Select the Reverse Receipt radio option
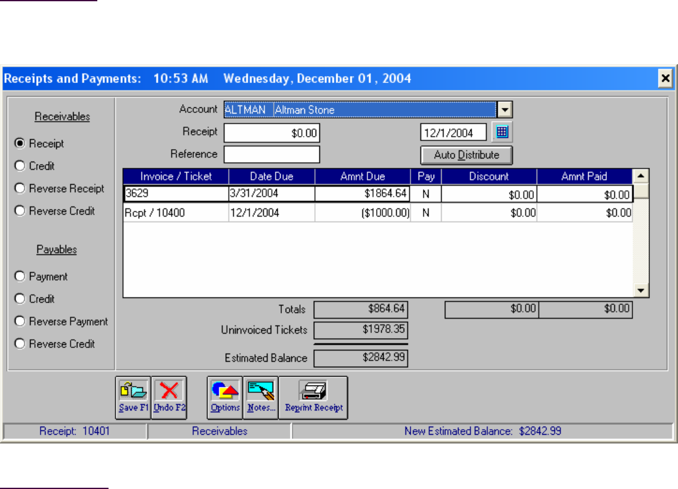 pyautogui.click(x=20, y=188)
